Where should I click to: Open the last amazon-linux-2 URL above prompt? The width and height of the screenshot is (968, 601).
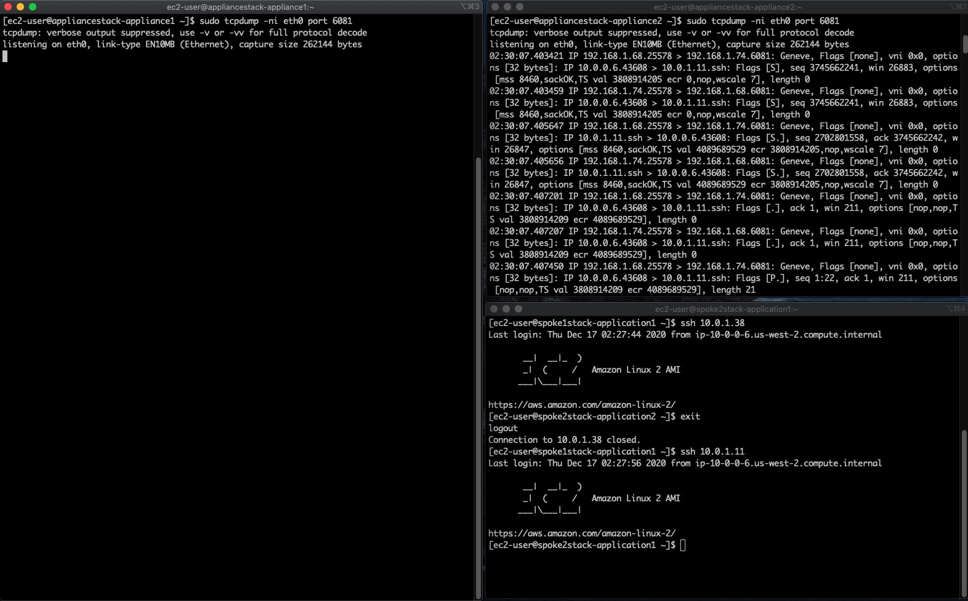click(x=582, y=533)
